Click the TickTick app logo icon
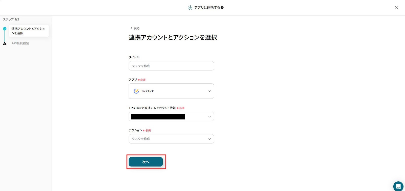The height and width of the screenshot is (191, 405). (136, 91)
